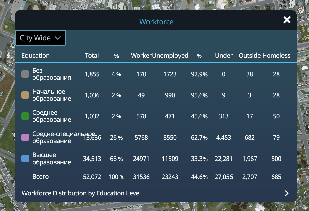Open the City Wide dropdown

40,38
